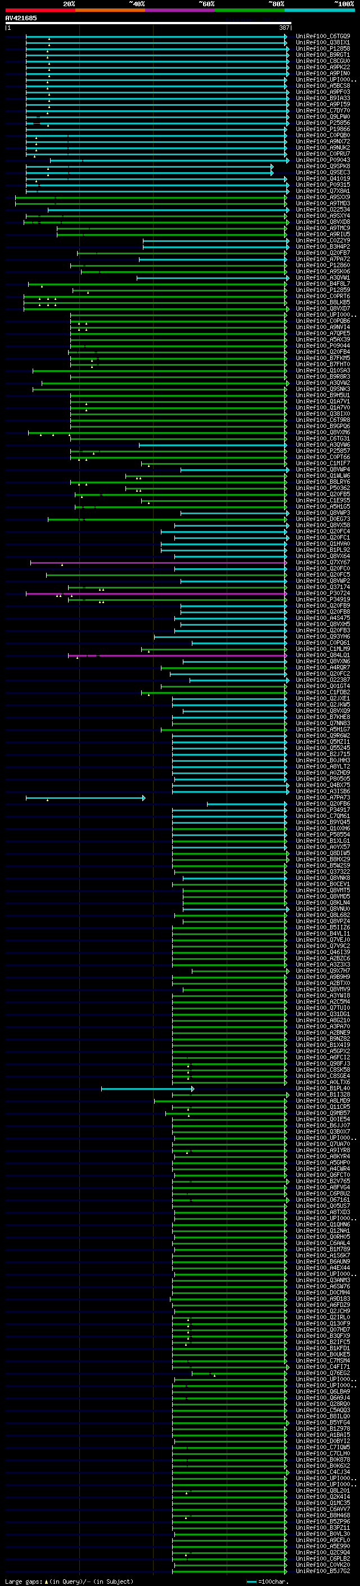Open hit UniRef100_A5BCS8
Screen dimensions: 360x1586
pos(322,86)
